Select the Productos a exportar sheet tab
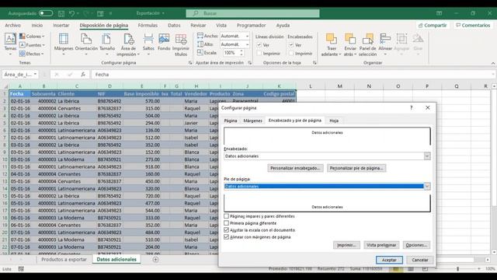The image size is (497, 280). [64, 259]
